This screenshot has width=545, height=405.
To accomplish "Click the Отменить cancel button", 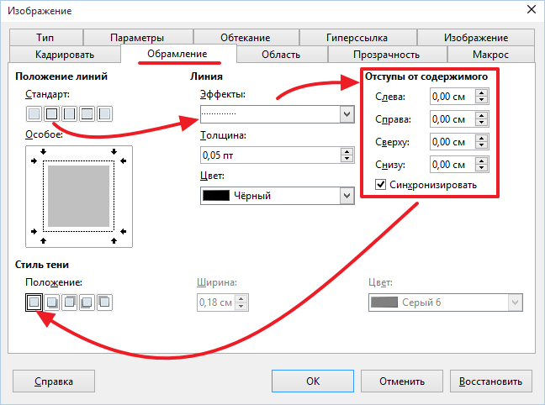I will [402, 381].
